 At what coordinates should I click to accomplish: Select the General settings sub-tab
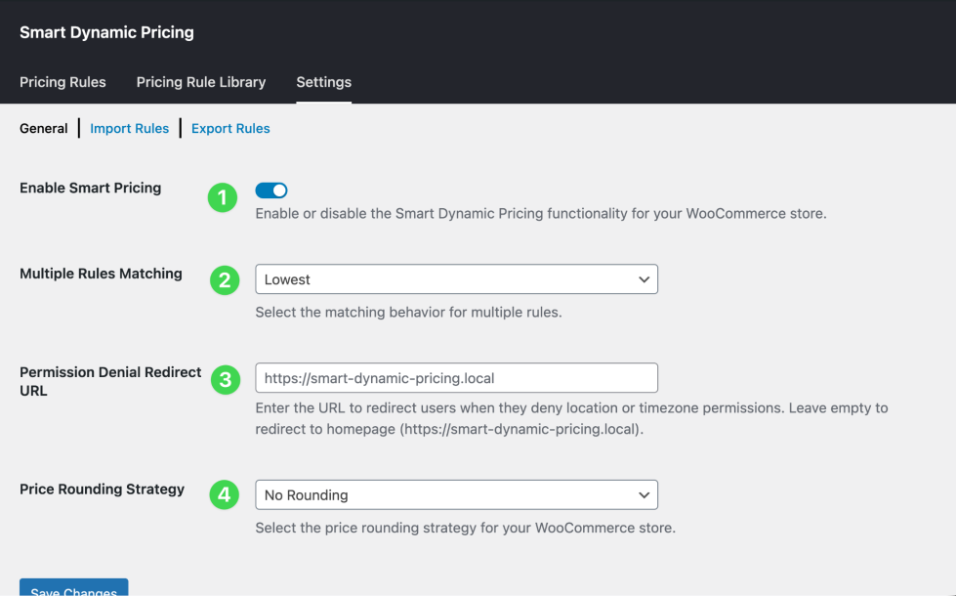tap(44, 128)
